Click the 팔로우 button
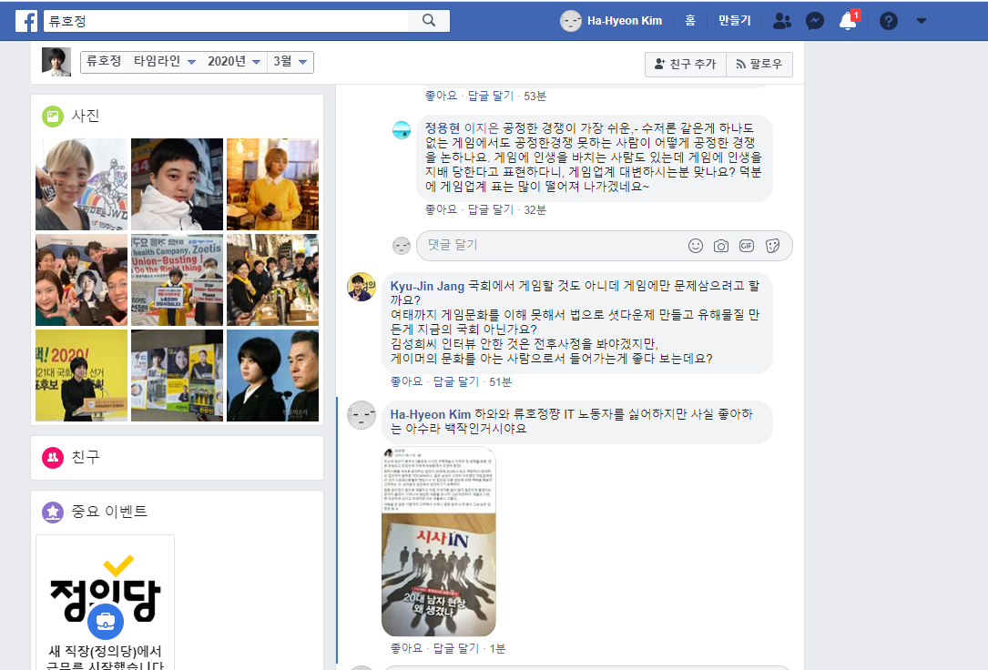 point(759,65)
